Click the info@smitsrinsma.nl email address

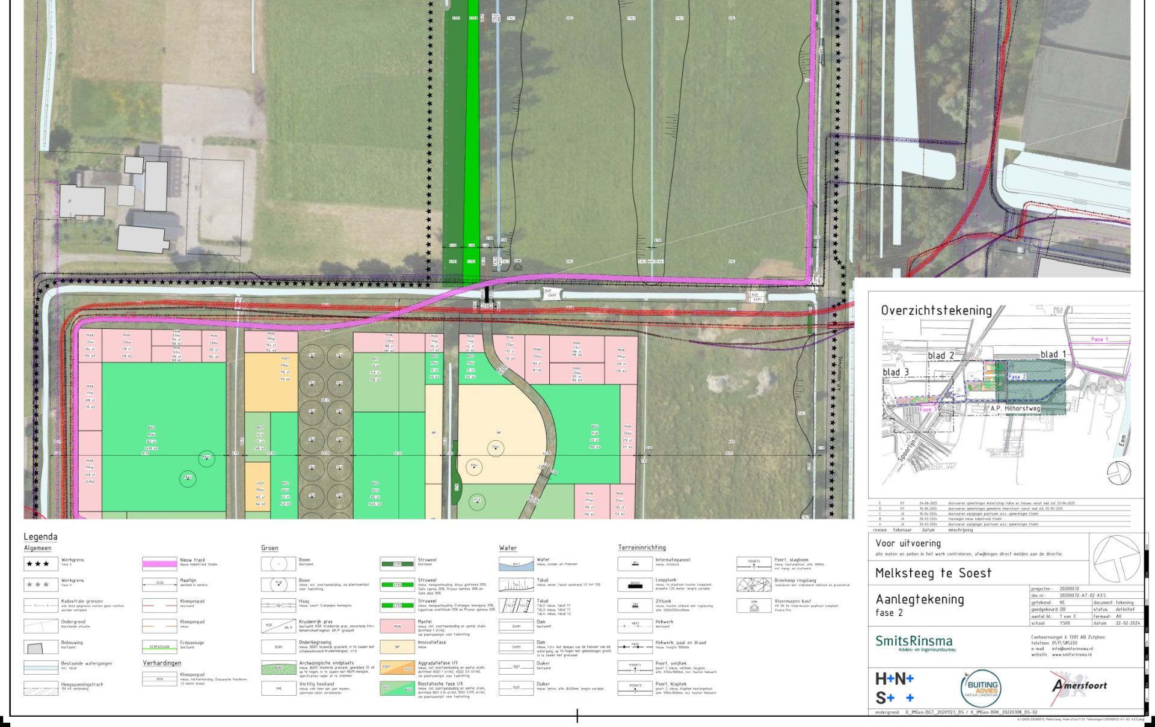point(1072,649)
